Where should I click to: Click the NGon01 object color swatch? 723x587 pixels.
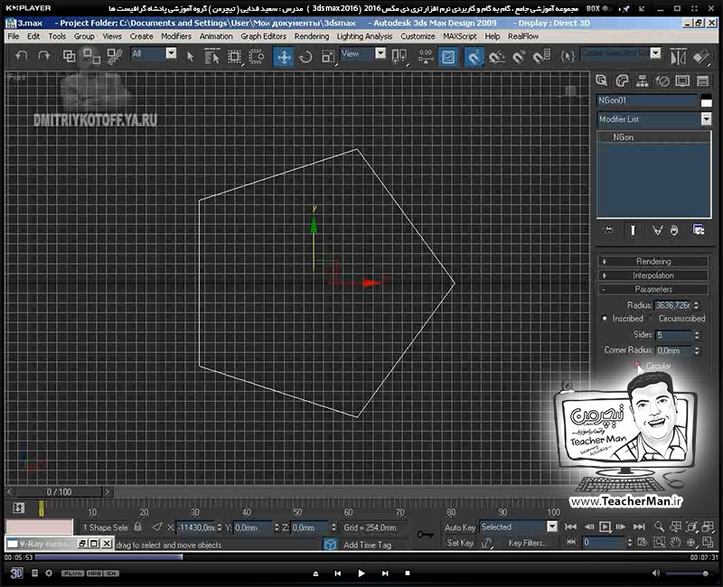(707, 102)
